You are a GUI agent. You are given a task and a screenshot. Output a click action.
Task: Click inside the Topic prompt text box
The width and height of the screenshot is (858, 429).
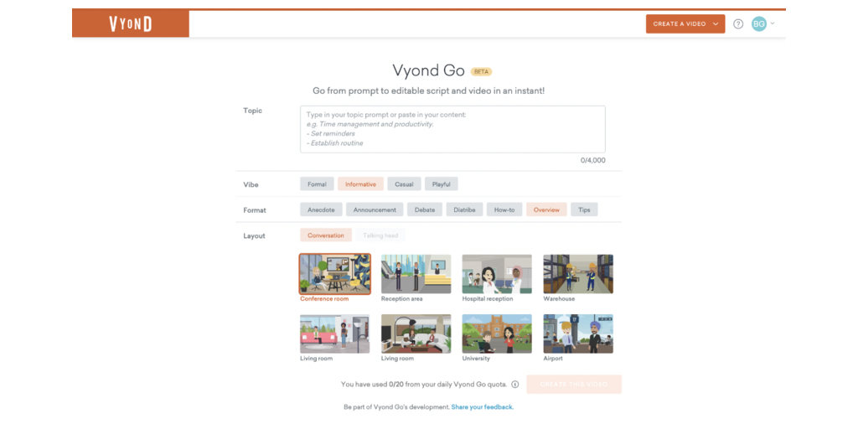(x=452, y=129)
